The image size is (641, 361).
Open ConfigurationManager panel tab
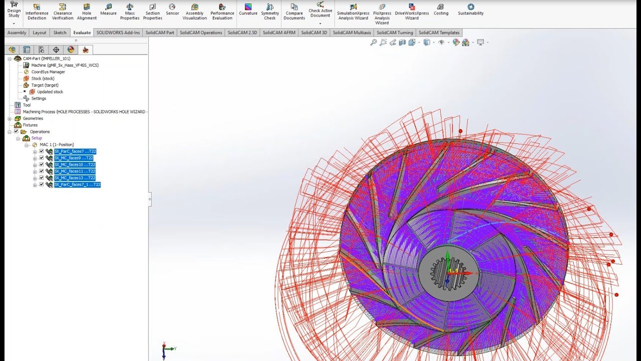coord(41,50)
